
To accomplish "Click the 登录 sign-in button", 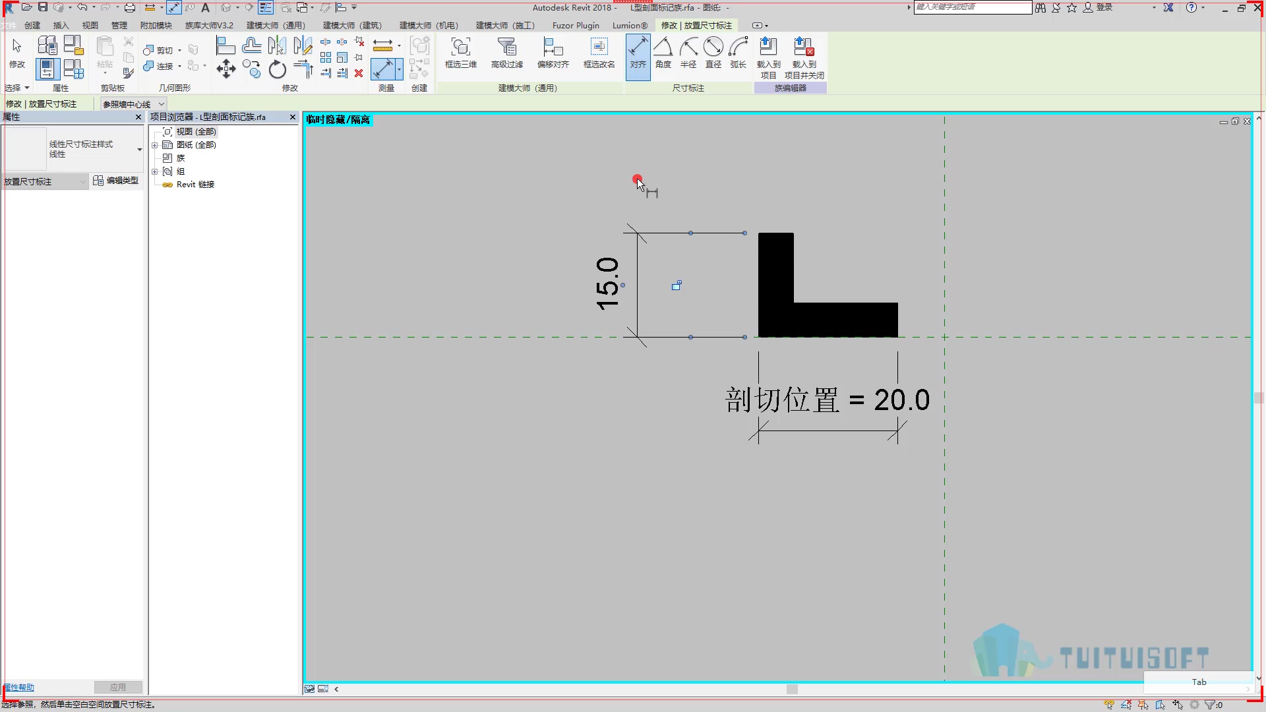I will [x=1098, y=7].
